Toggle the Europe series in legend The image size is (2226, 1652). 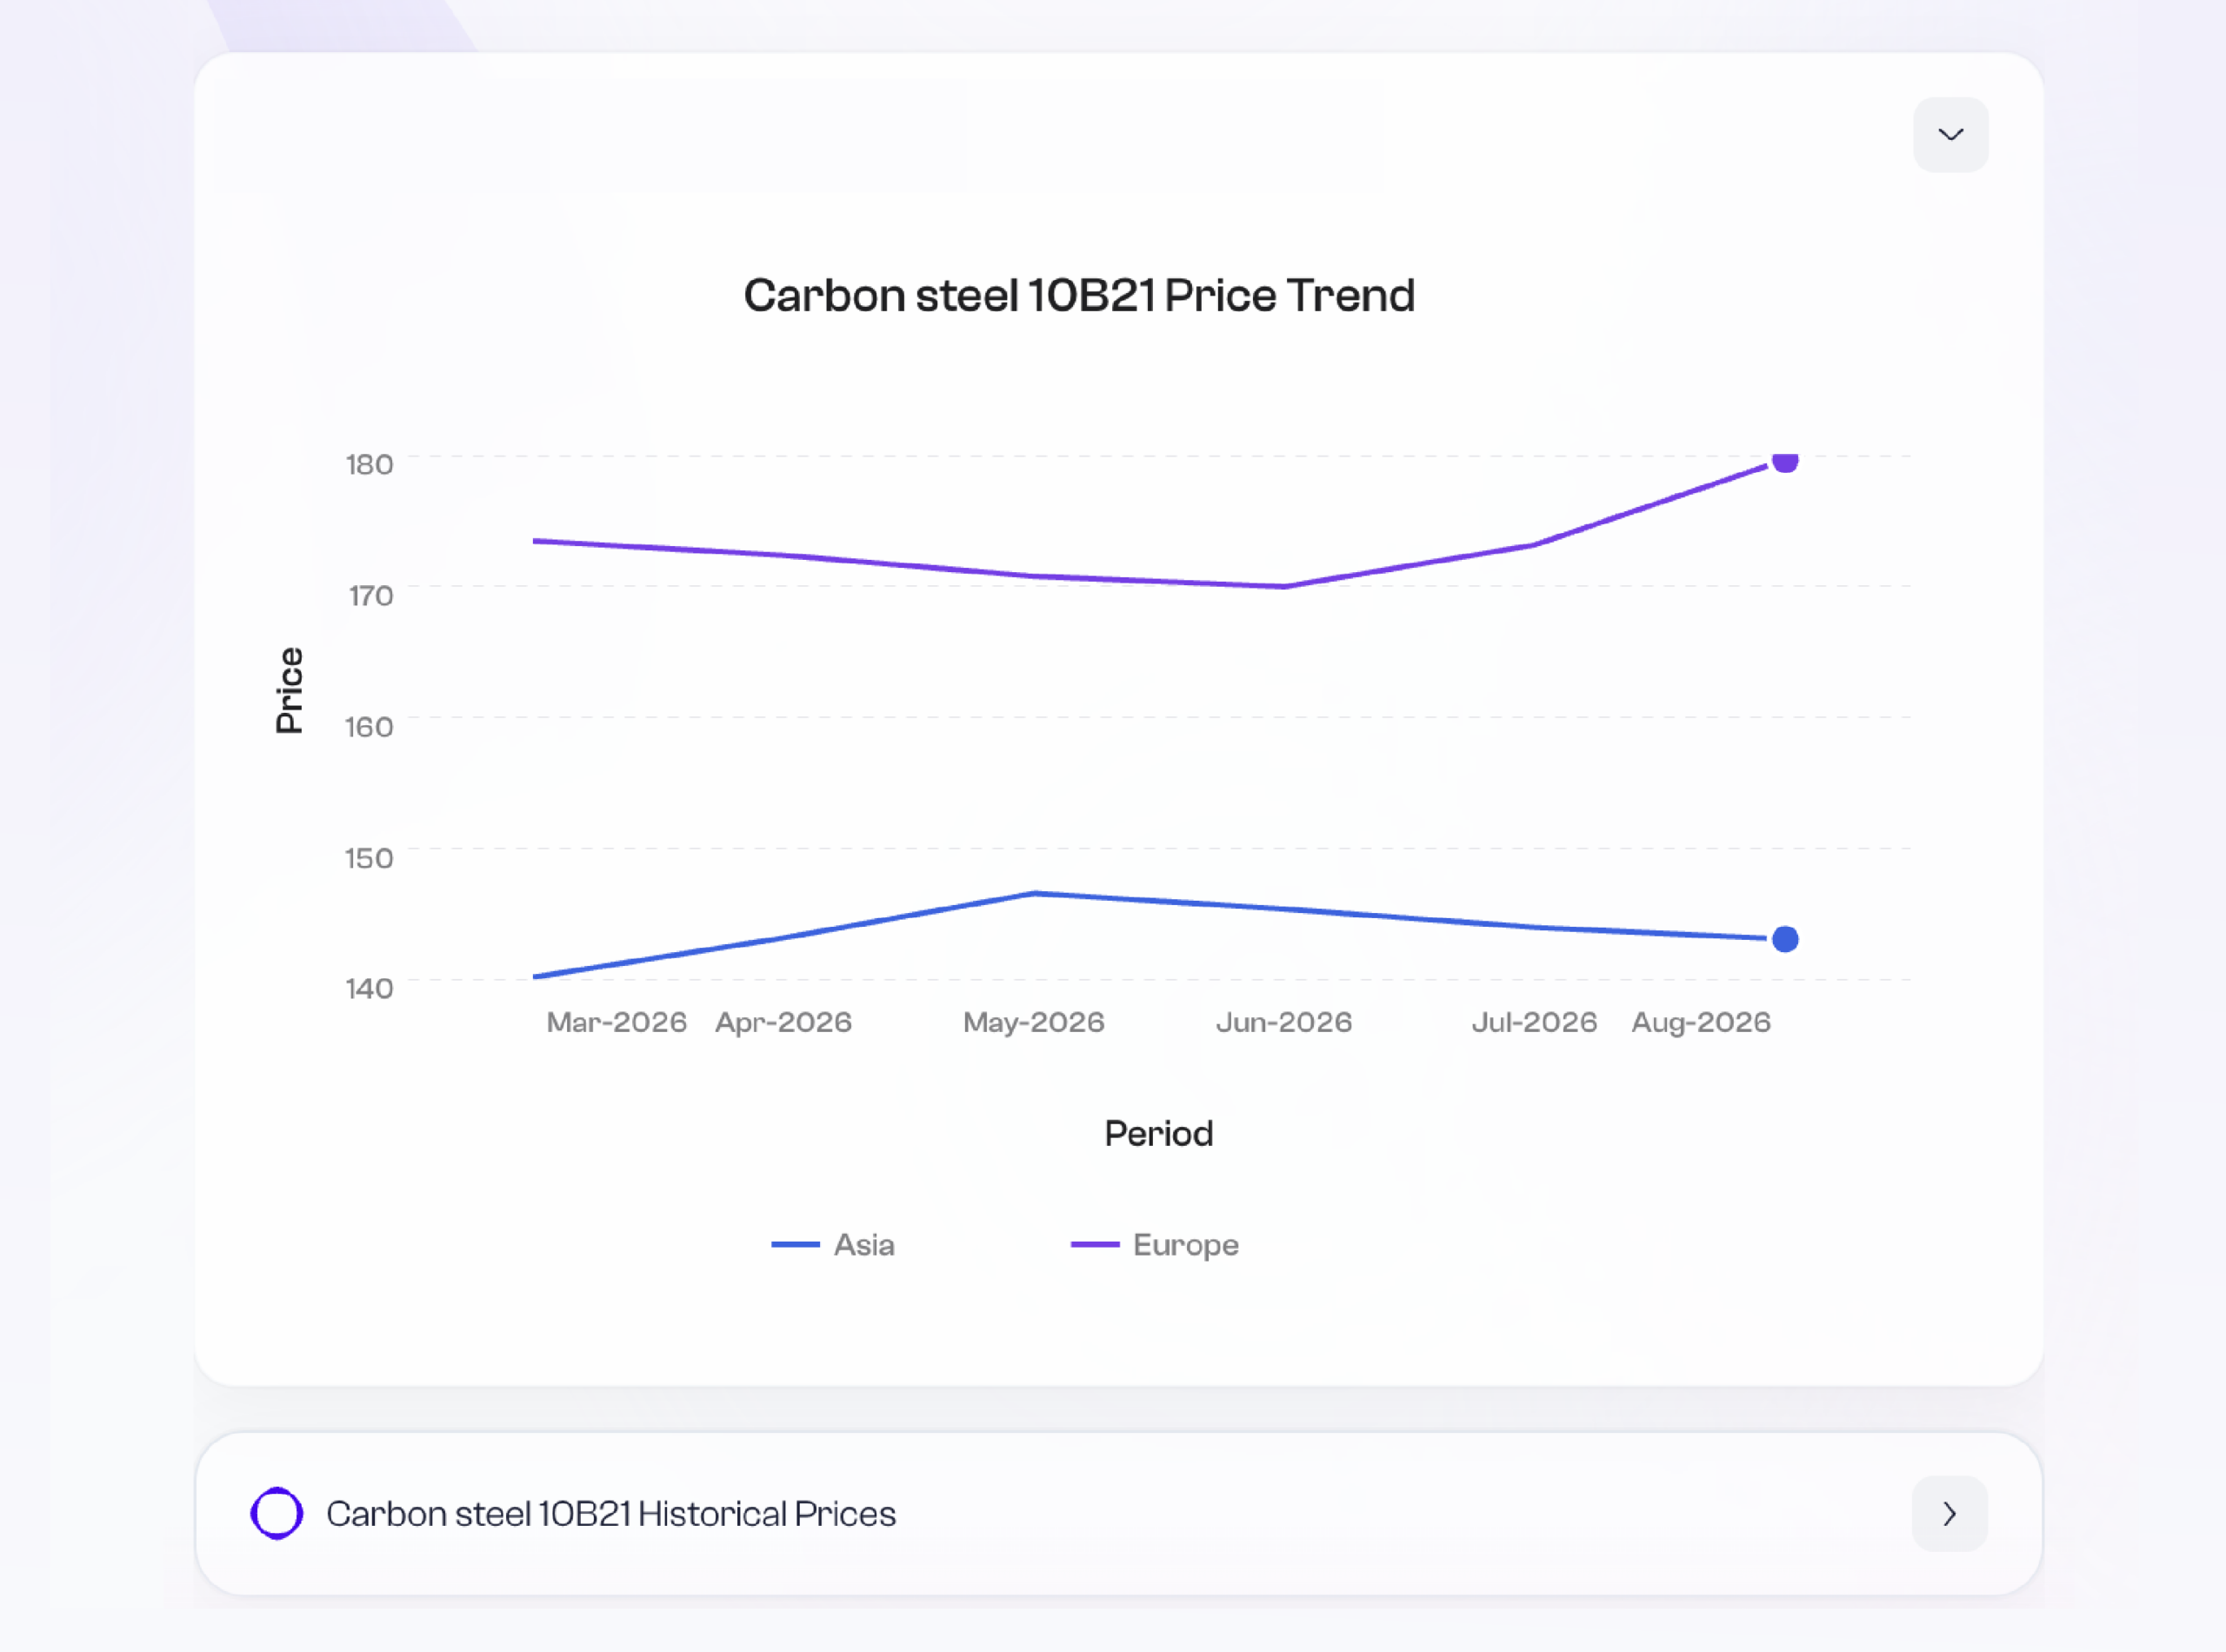click(1155, 1245)
